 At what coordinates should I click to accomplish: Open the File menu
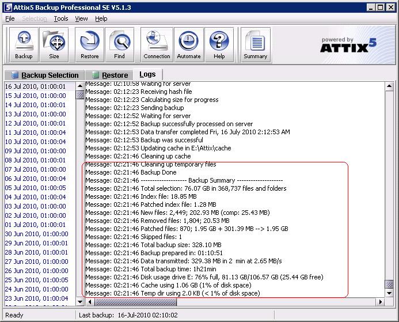10,18
